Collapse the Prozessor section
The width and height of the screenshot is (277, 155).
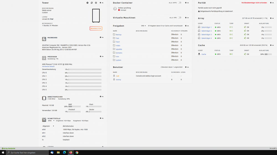(103, 56)
